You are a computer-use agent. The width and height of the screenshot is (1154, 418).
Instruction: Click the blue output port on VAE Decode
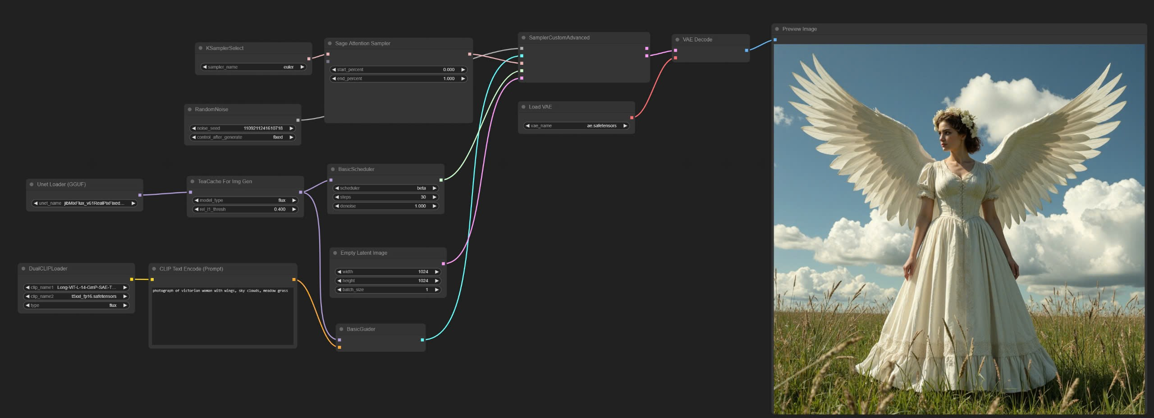[746, 50]
